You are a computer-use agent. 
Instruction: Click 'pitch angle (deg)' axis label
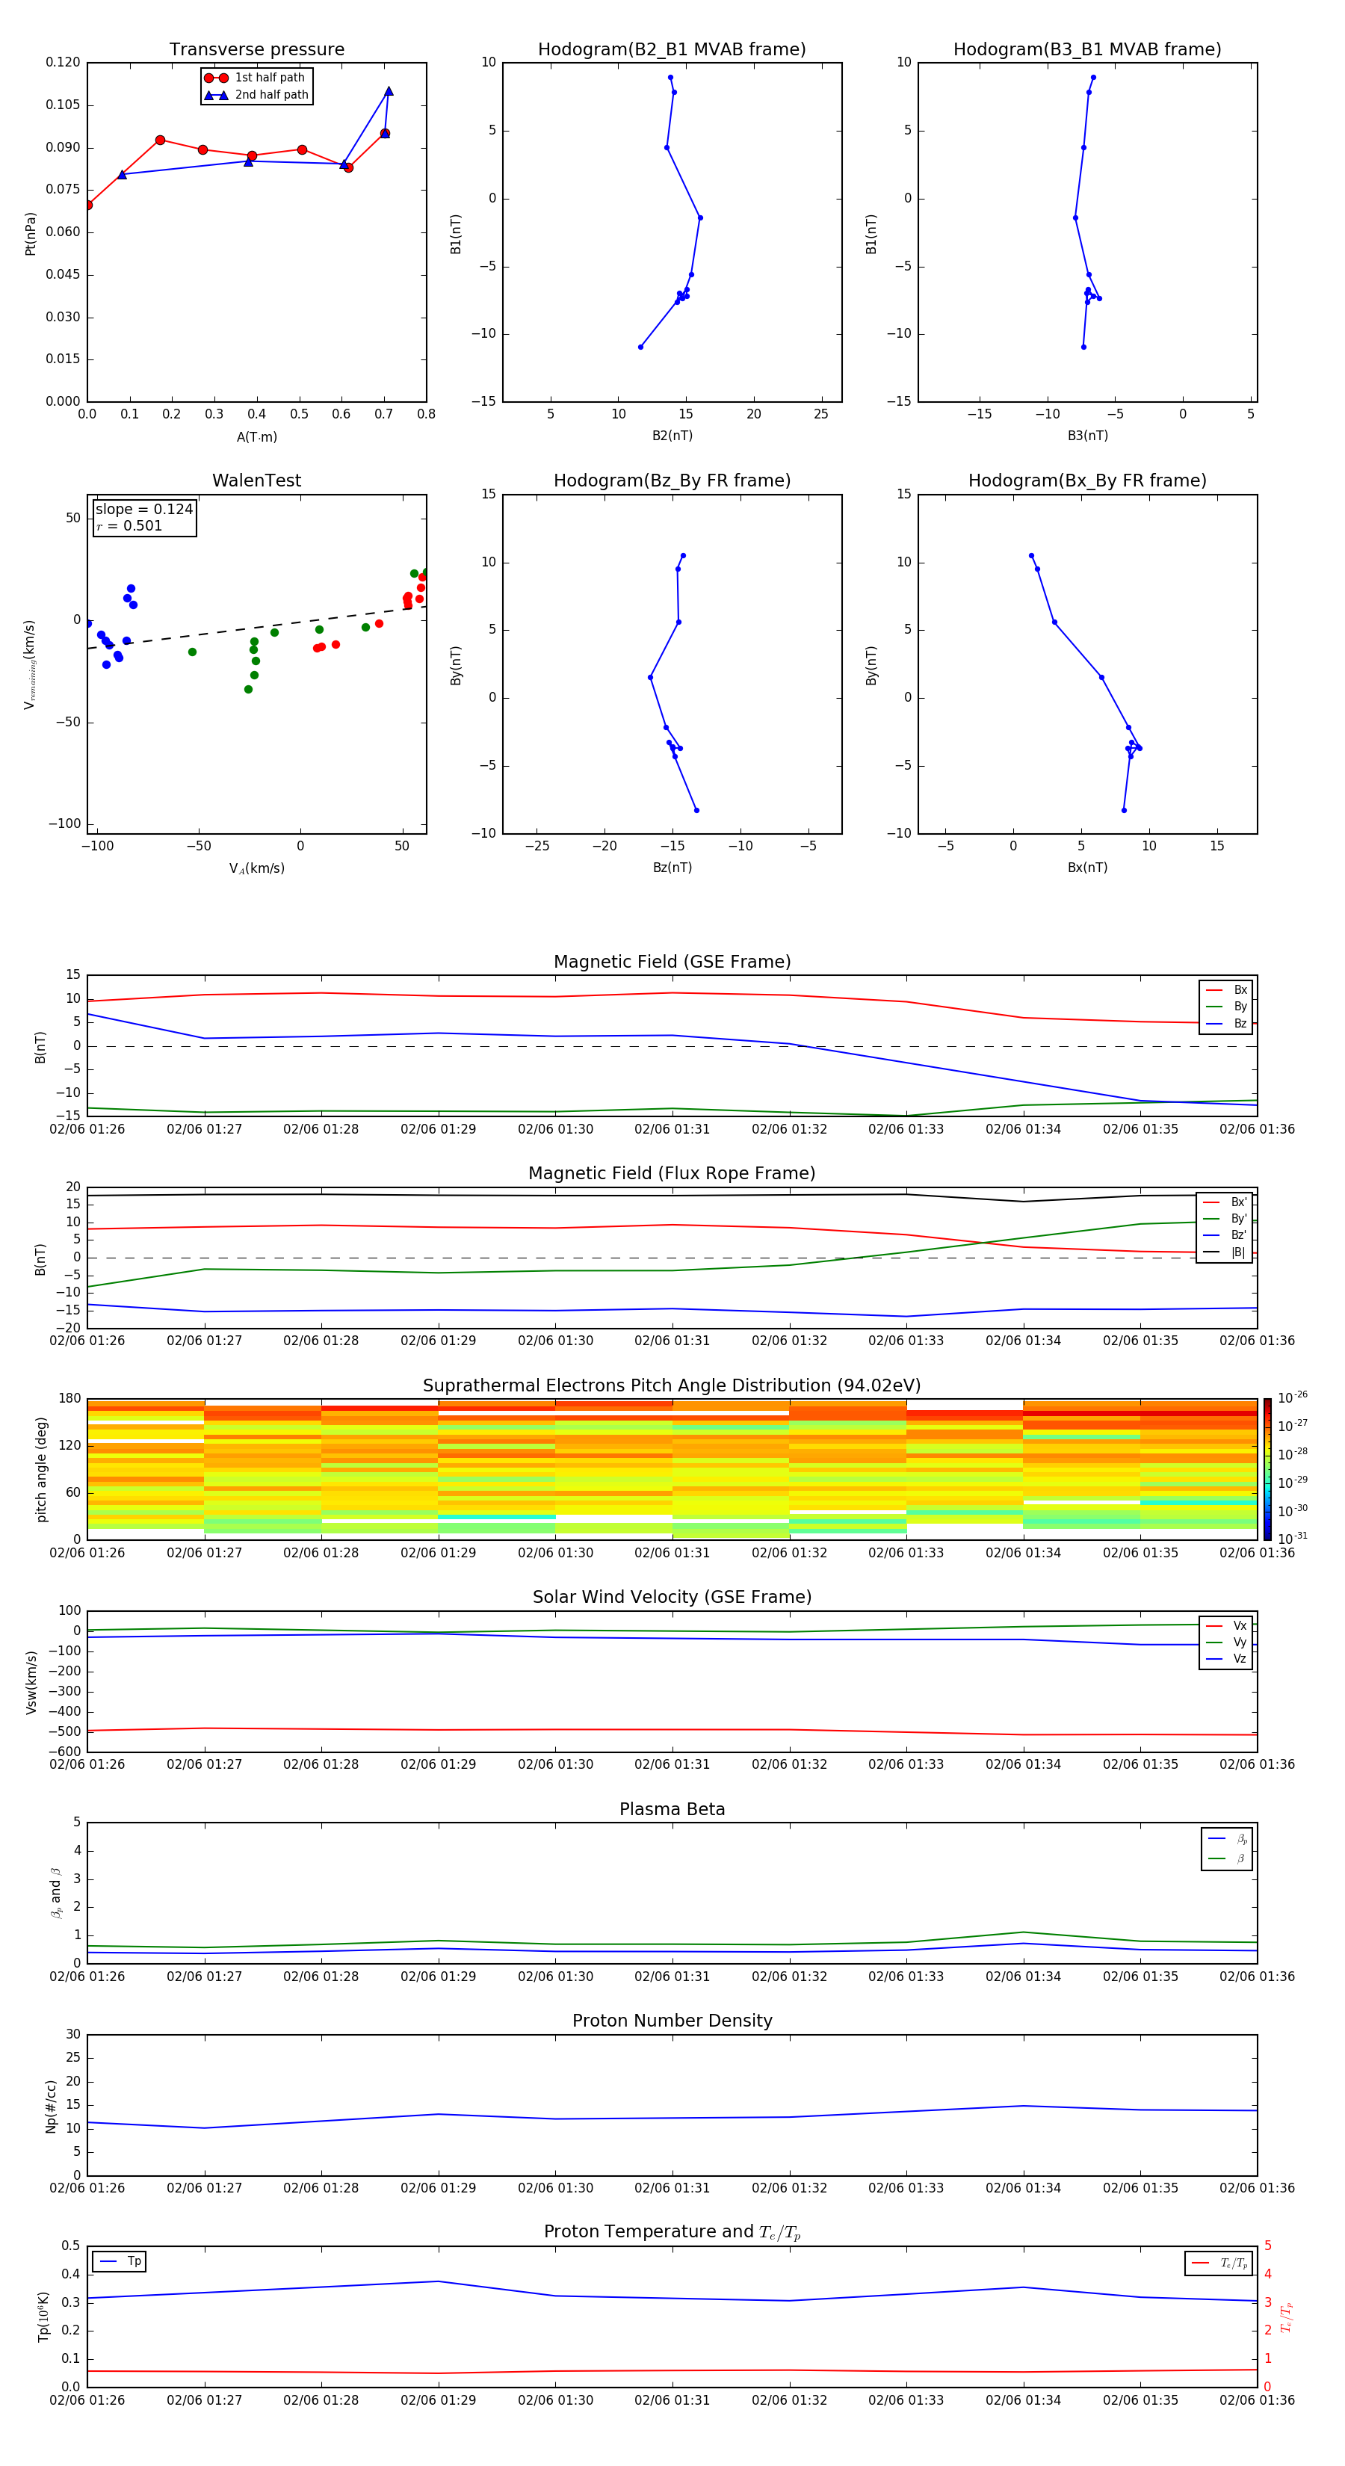(x=41, y=1469)
